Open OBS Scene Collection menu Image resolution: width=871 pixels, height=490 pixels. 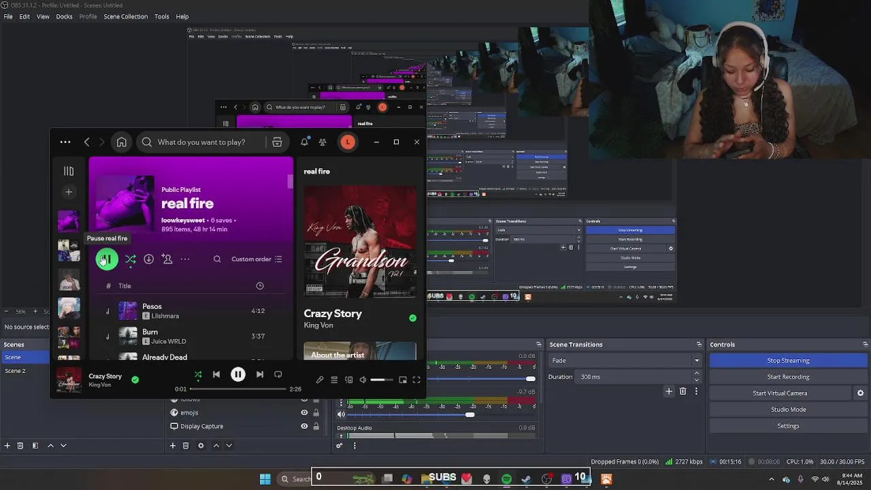125,16
